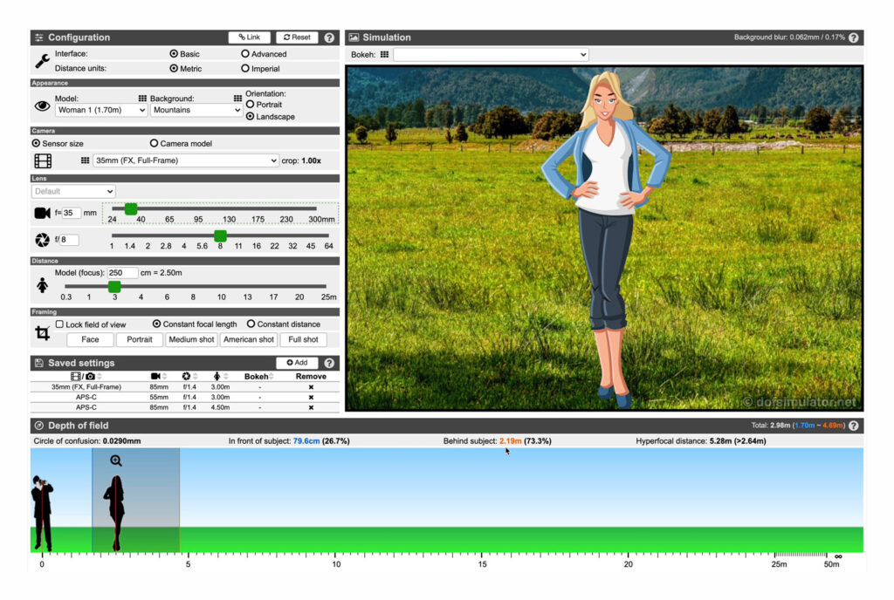Enable Lock field of view checkbox

(x=59, y=324)
